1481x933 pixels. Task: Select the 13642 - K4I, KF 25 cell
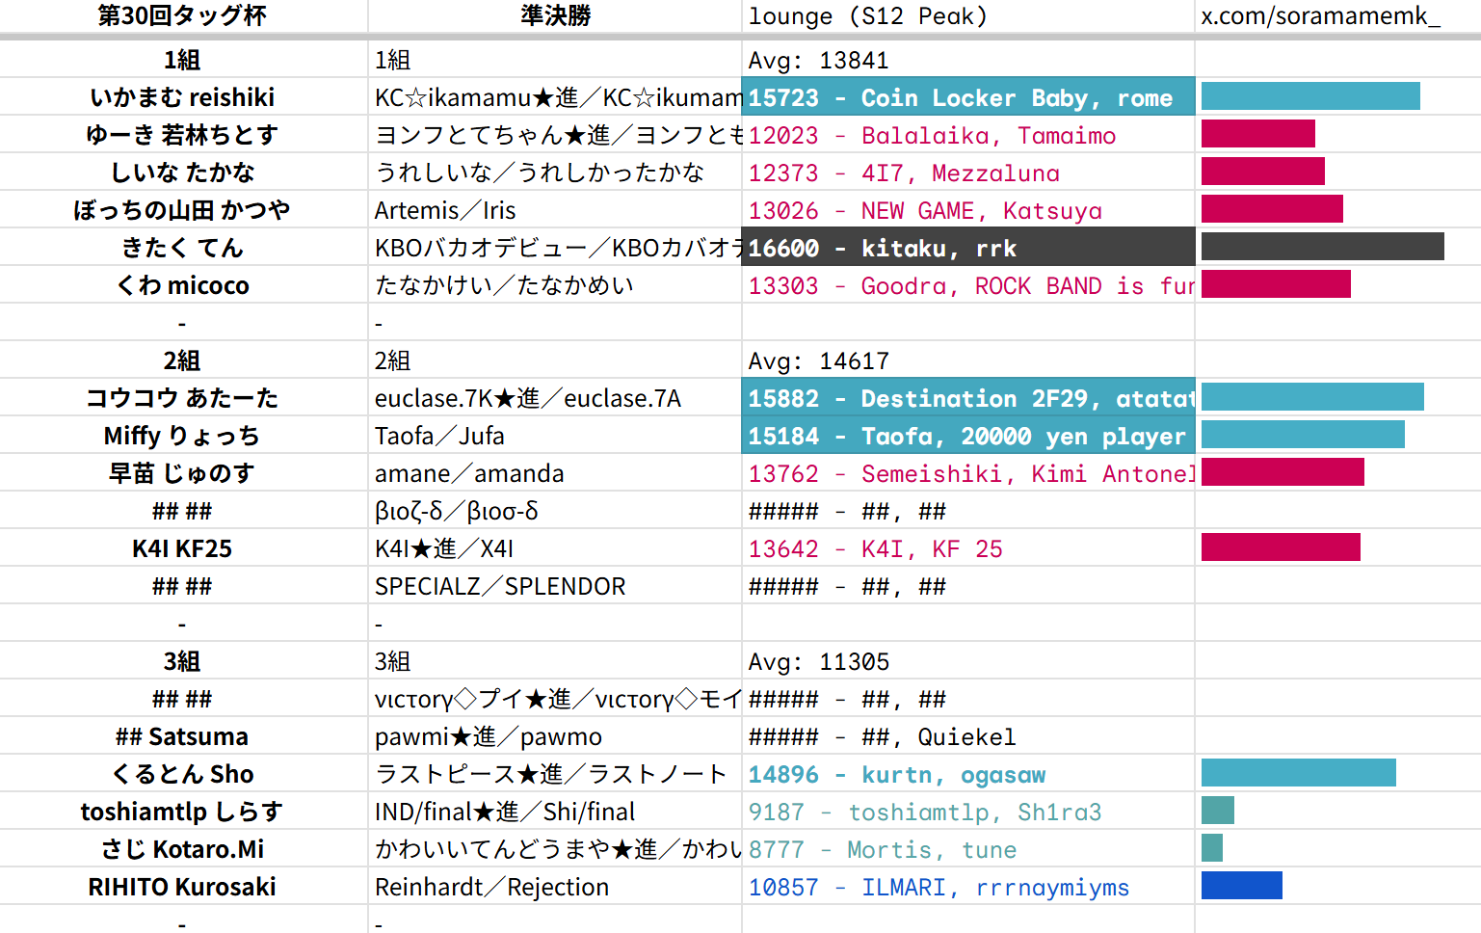[x=968, y=548]
